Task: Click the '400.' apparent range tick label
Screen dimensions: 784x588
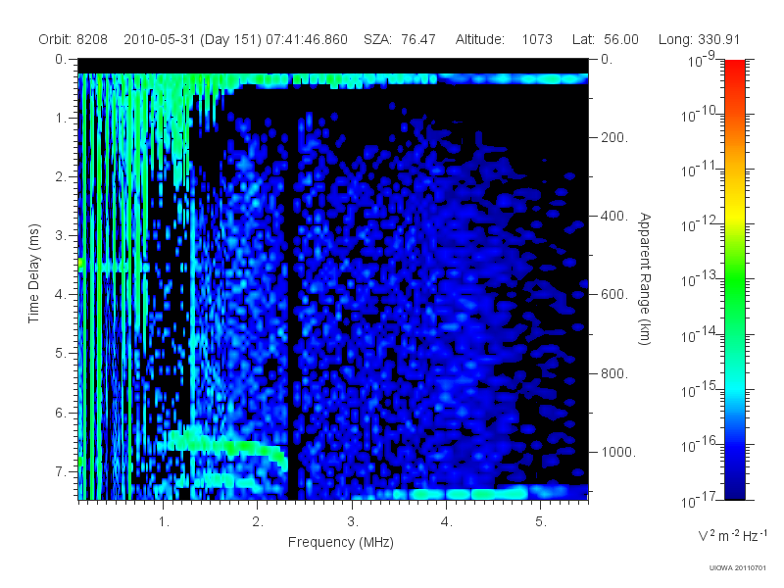Action: (x=614, y=216)
